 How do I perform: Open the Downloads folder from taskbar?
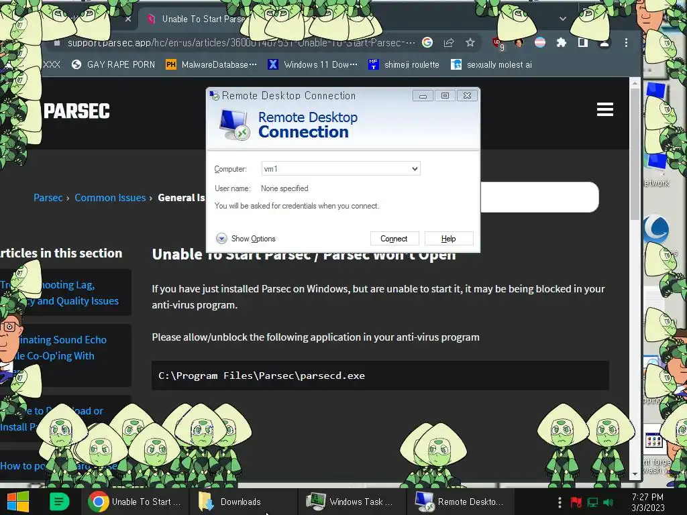point(243,502)
